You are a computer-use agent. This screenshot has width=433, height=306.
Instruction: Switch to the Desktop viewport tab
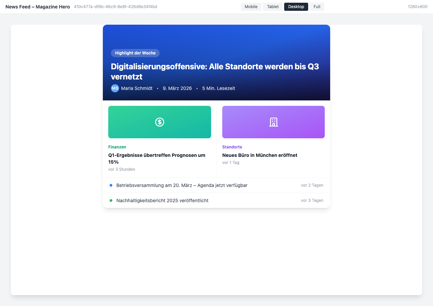click(296, 6)
